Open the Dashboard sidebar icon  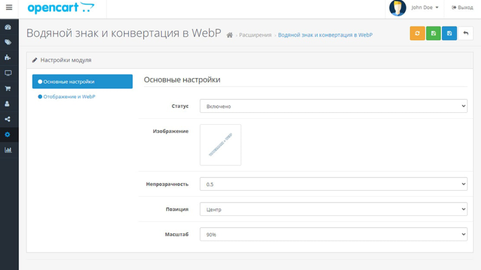[8, 27]
